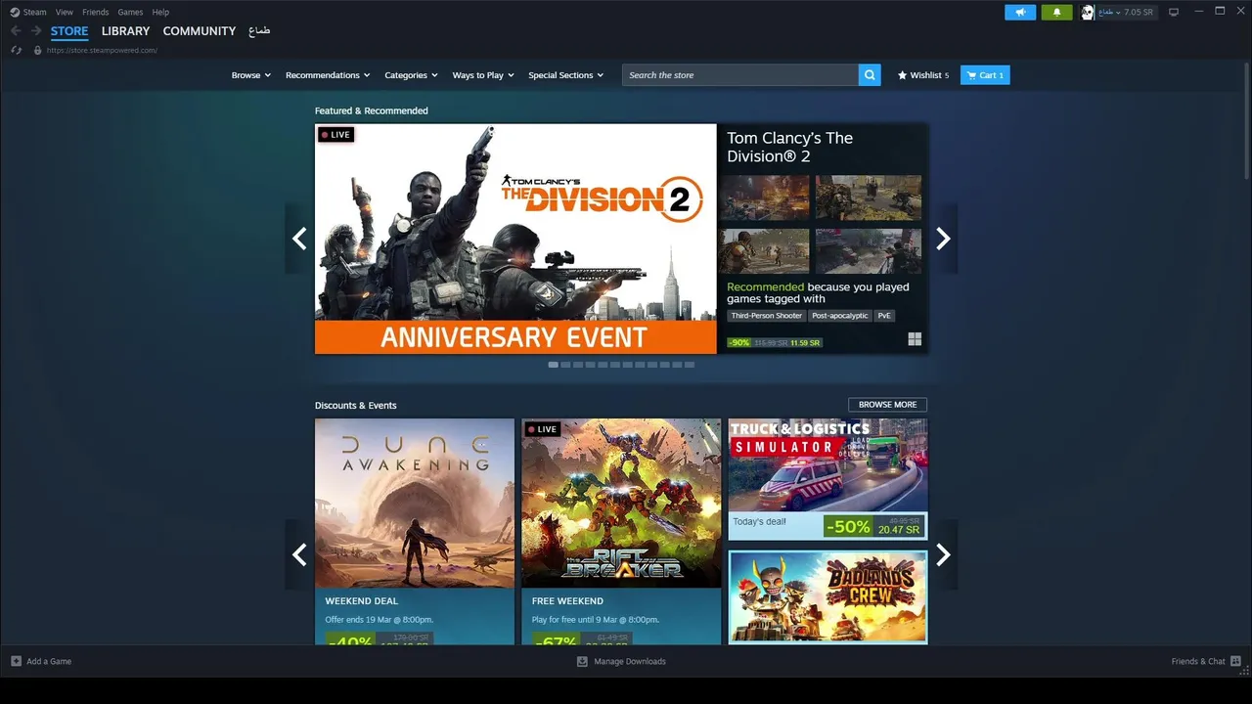The width and height of the screenshot is (1252, 704).
Task: Click the Cart 1 button
Action: click(x=985, y=75)
